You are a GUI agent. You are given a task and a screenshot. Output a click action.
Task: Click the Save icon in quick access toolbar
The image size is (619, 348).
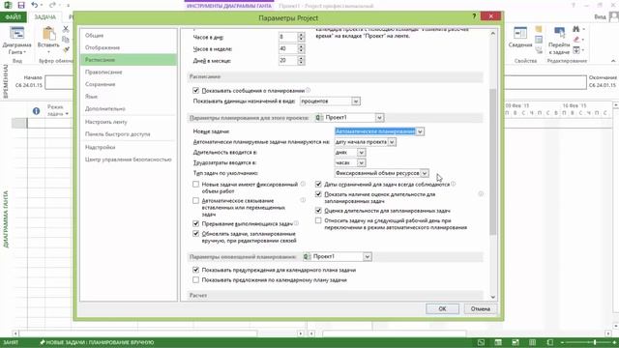point(21,5)
